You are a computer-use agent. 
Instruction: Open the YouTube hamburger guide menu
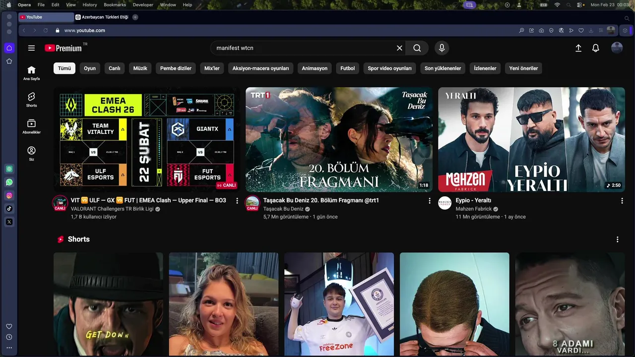point(31,48)
